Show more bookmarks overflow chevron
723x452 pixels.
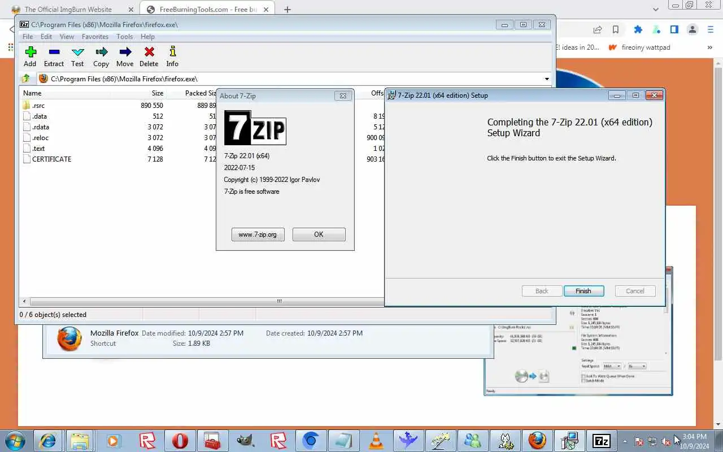(710, 47)
